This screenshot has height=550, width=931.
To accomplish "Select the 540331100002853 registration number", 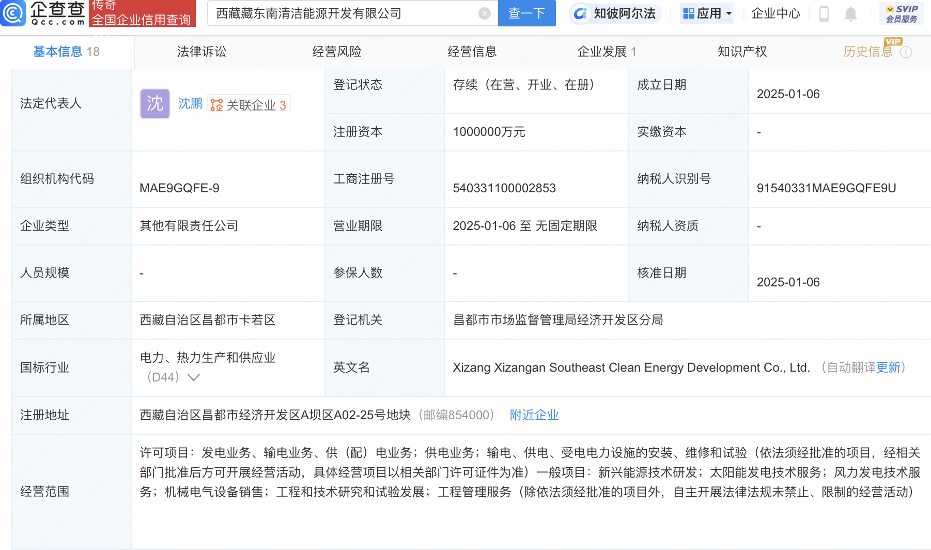I will [504, 188].
